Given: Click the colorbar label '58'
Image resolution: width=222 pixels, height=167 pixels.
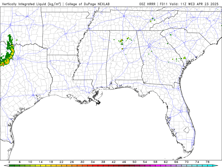Looking at the screenshot, I should pyautogui.click(x=155, y=162).
